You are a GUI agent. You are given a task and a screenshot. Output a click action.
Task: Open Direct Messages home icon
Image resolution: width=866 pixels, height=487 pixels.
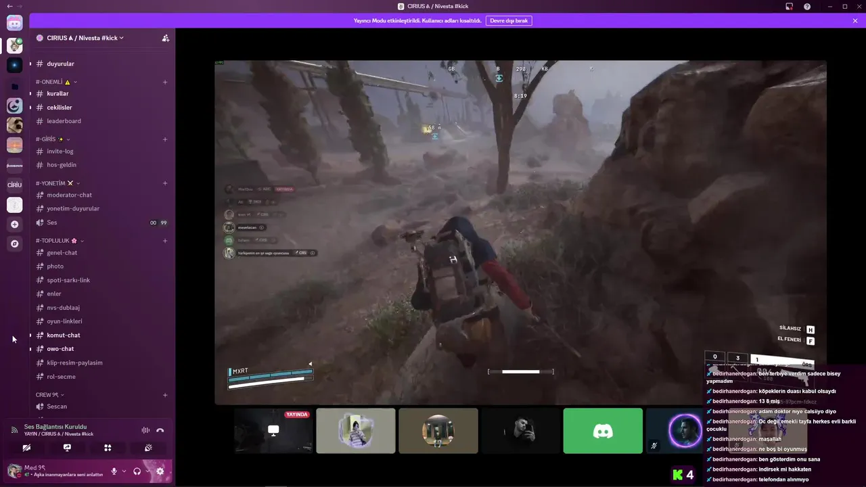pyautogui.click(x=14, y=23)
